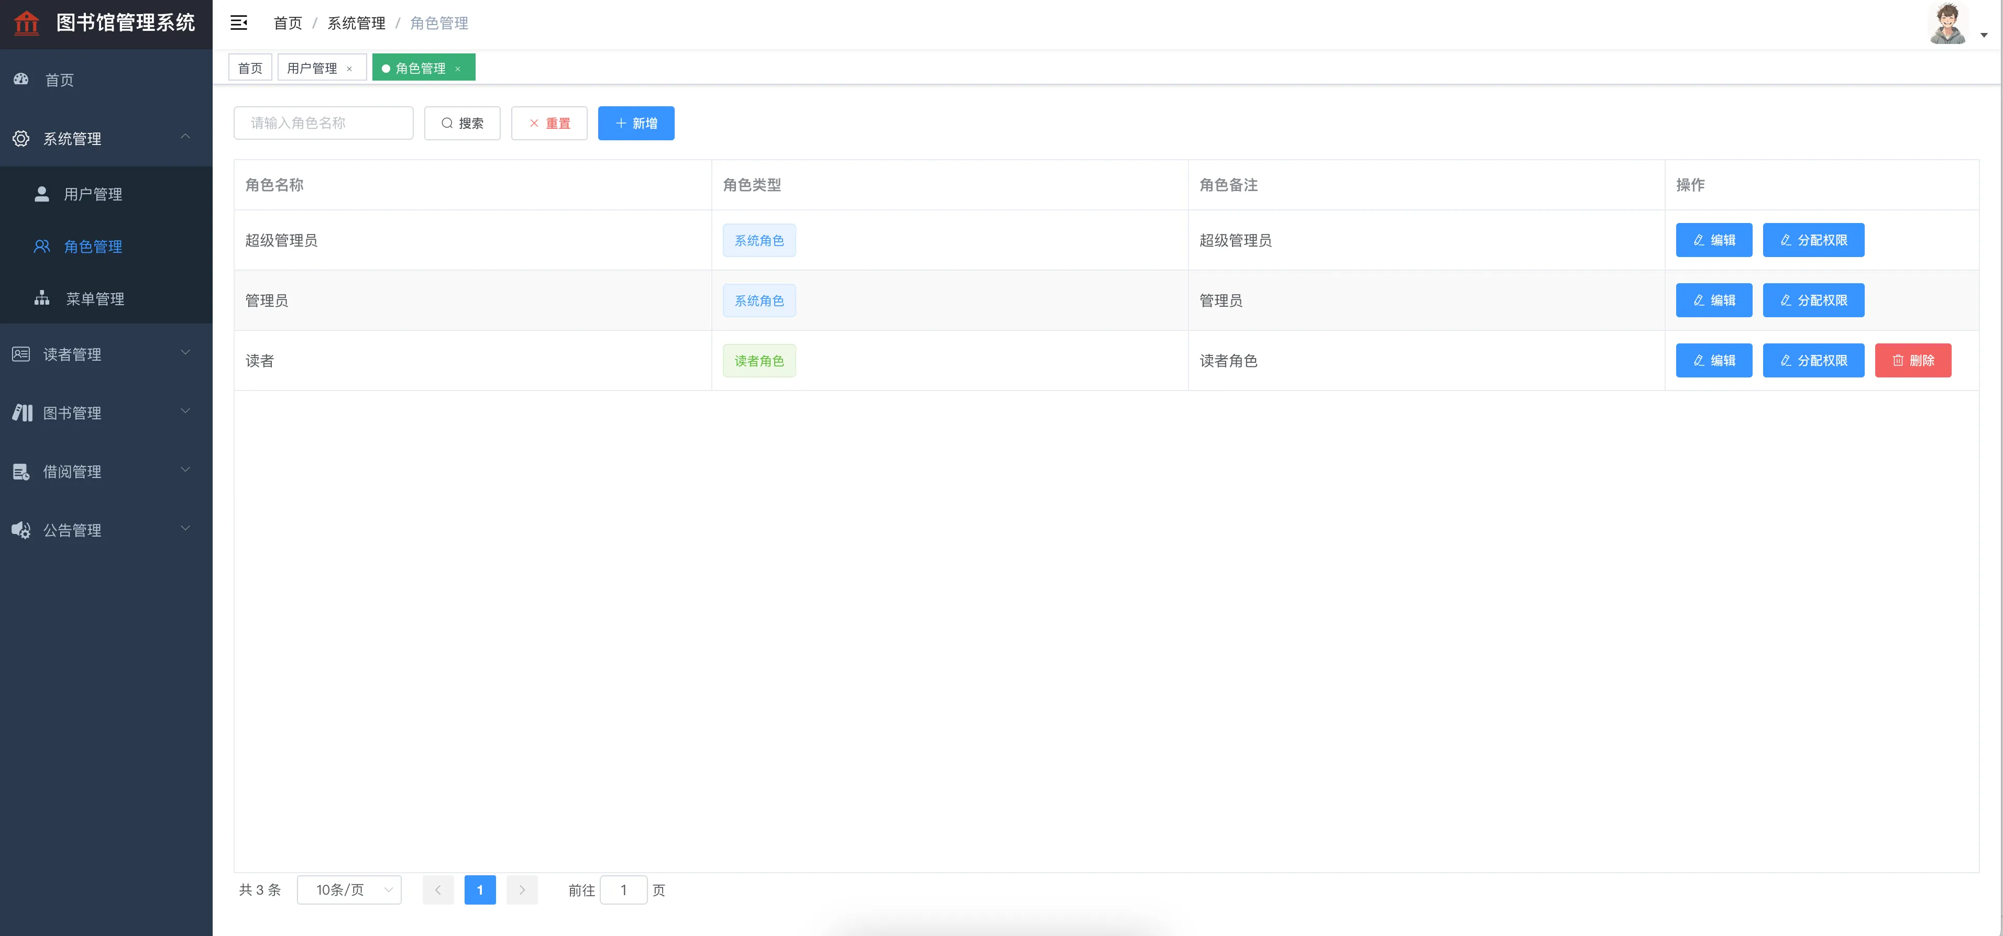Click the megaphone icon for 公告管理
The width and height of the screenshot is (2003, 936).
pyautogui.click(x=21, y=530)
